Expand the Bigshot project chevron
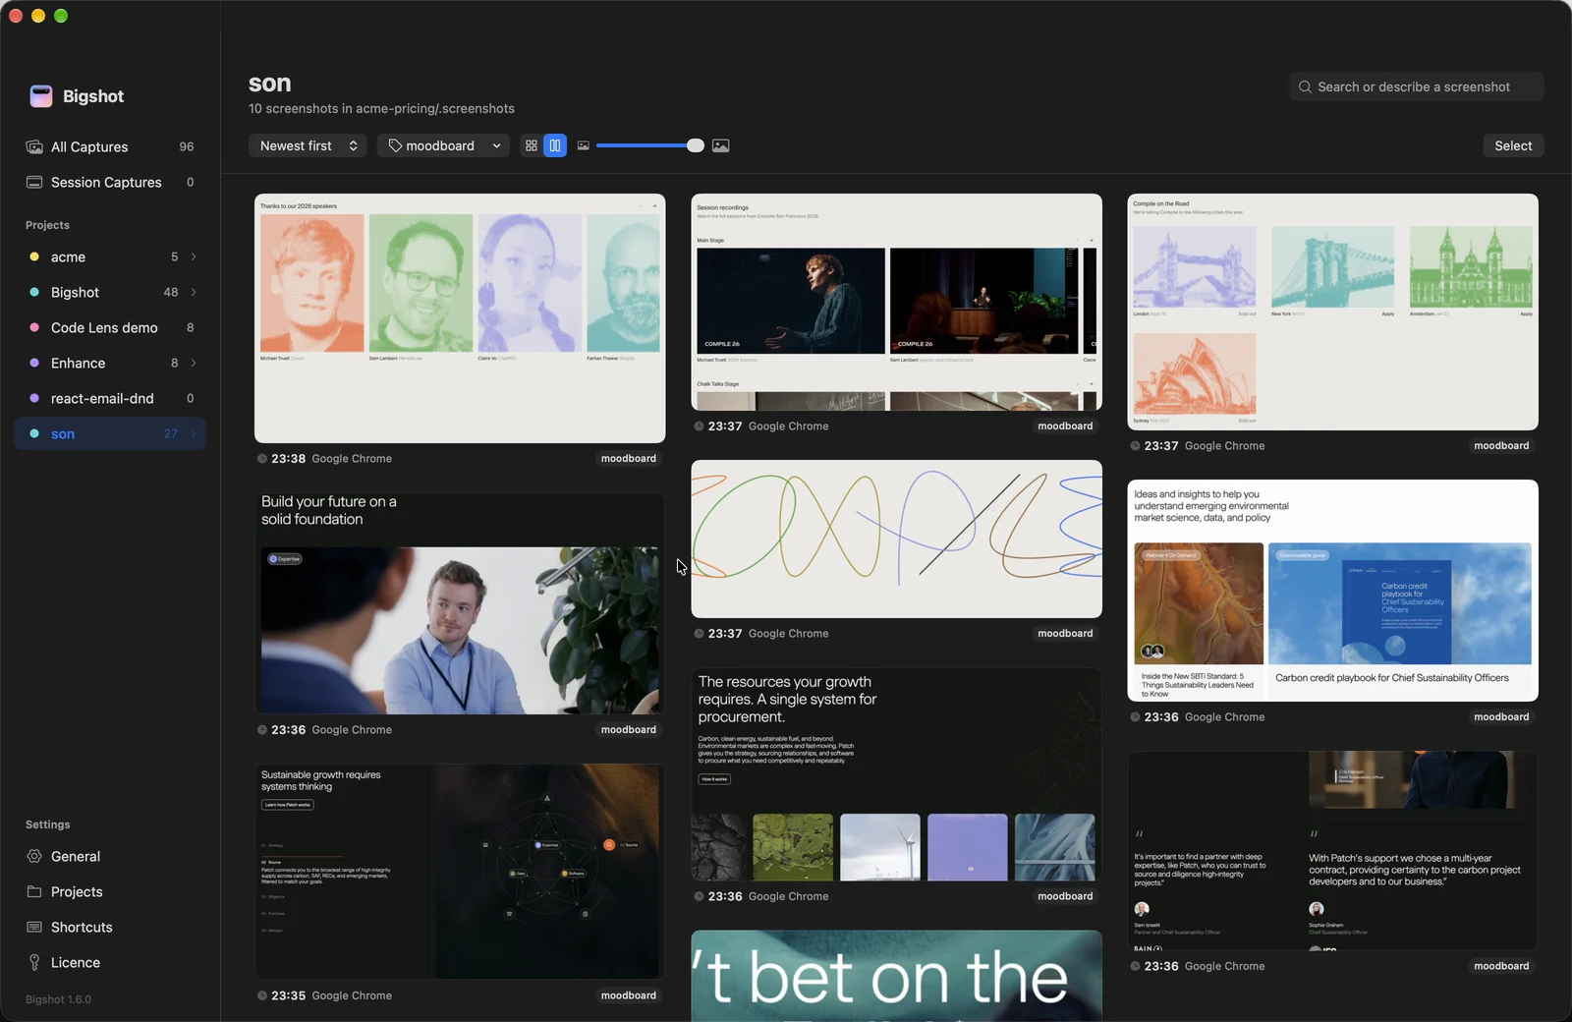 click(194, 292)
